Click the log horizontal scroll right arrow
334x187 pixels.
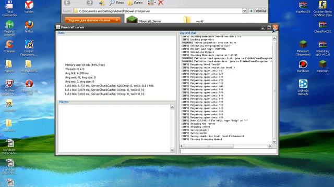270,146
